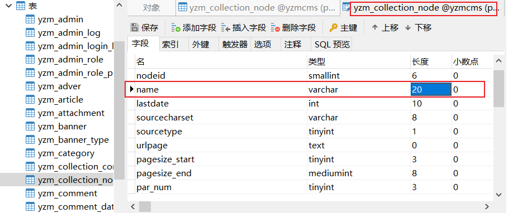
Task: Open yzm_admin_login_l table in tree
Action: point(75,46)
